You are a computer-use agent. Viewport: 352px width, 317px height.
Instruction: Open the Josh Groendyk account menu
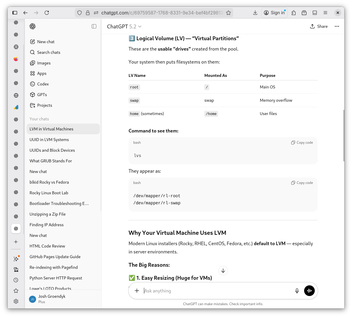[x=52, y=299]
